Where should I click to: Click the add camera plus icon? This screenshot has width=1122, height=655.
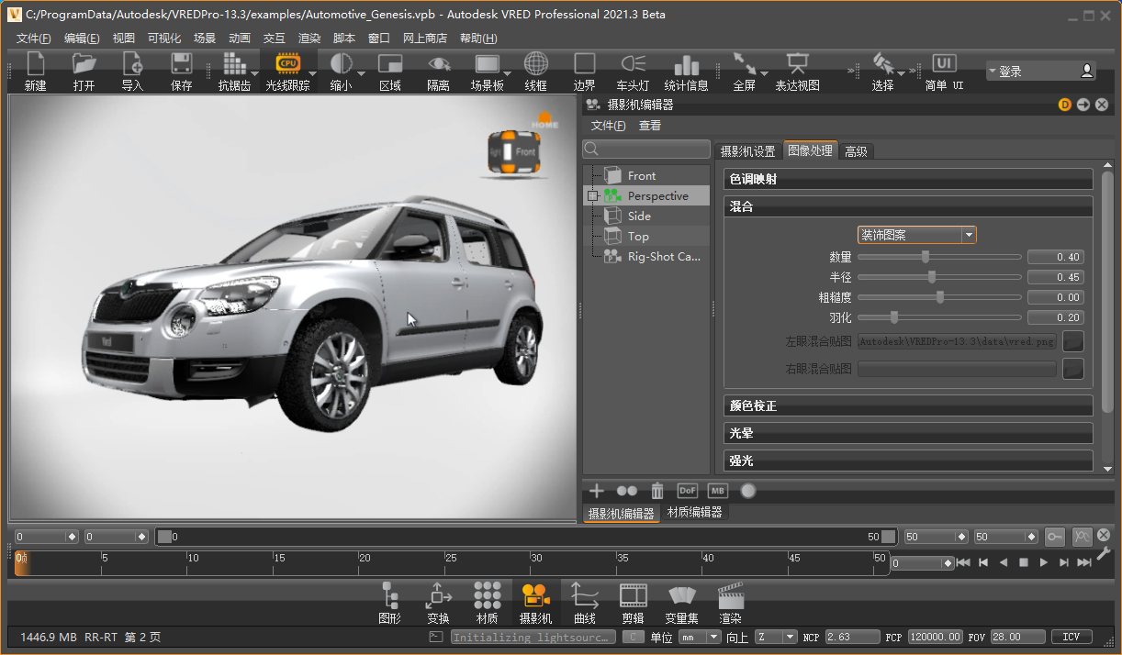pyautogui.click(x=597, y=491)
